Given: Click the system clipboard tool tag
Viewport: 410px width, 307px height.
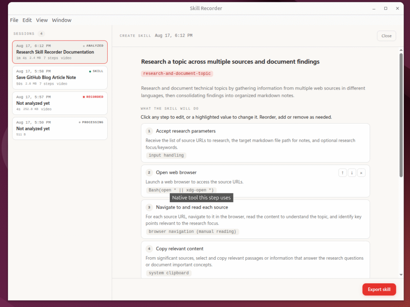Looking at the screenshot, I should (169, 273).
